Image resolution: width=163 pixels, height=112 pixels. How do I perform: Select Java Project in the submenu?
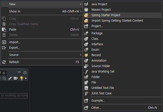pos(122,4)
